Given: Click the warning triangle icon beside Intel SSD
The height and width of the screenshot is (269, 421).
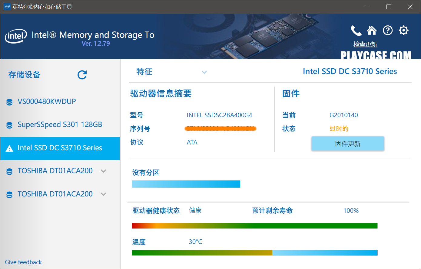Looking at the screenshot, I should (9, 148).
